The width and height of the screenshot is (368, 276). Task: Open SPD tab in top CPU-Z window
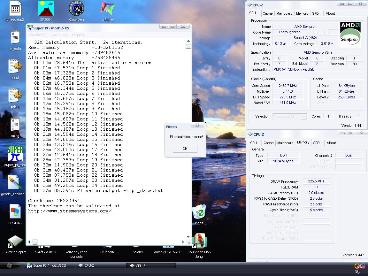pos(315,13)
